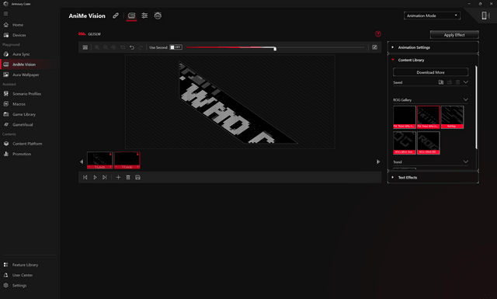
Task: Save animation with the floppy disk icon
Action: click(138, 177)
